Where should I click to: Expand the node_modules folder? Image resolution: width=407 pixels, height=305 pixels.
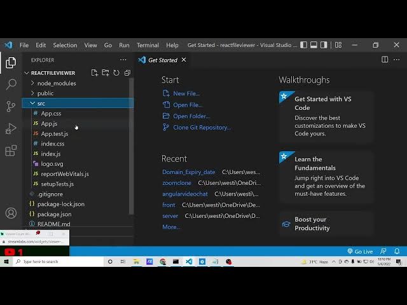(78, 83)
